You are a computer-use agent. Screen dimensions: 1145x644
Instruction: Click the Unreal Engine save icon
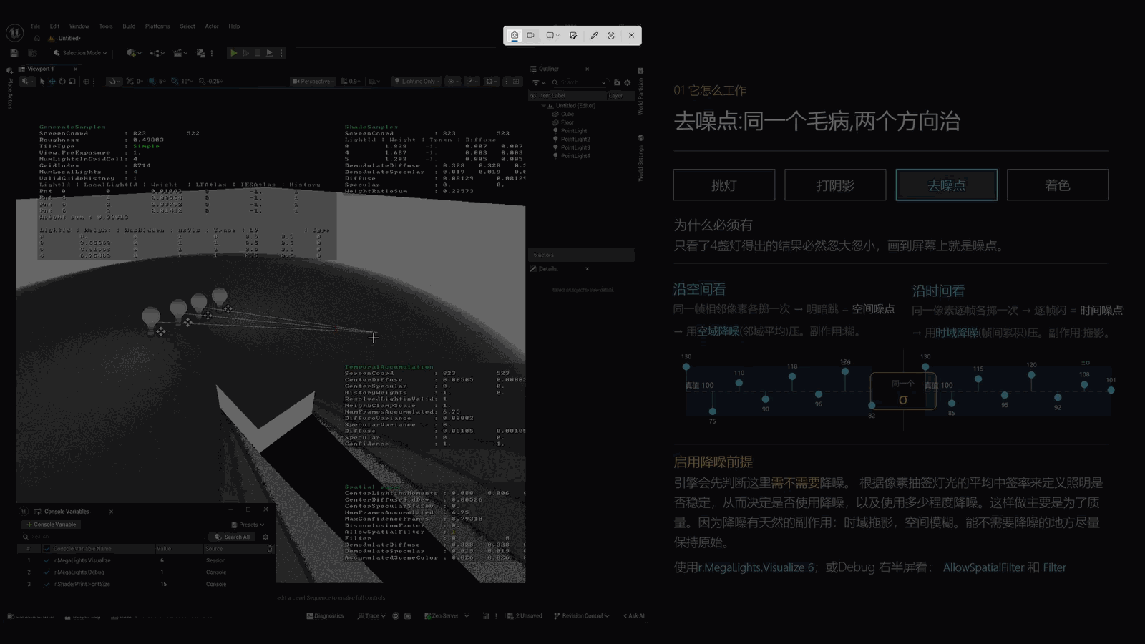[14, 53]
